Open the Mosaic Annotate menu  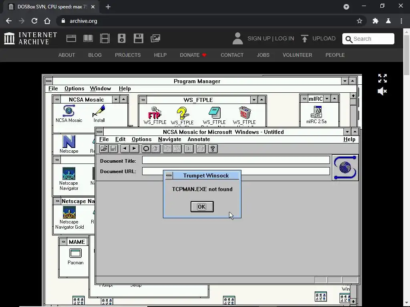coord(199,140)
